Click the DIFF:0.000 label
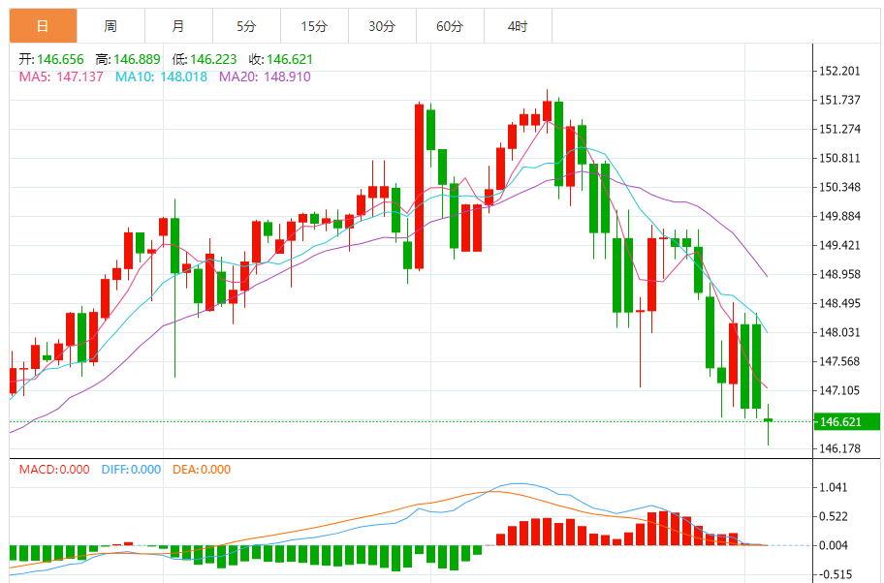 pyautogui.click(x=131, y=470)
